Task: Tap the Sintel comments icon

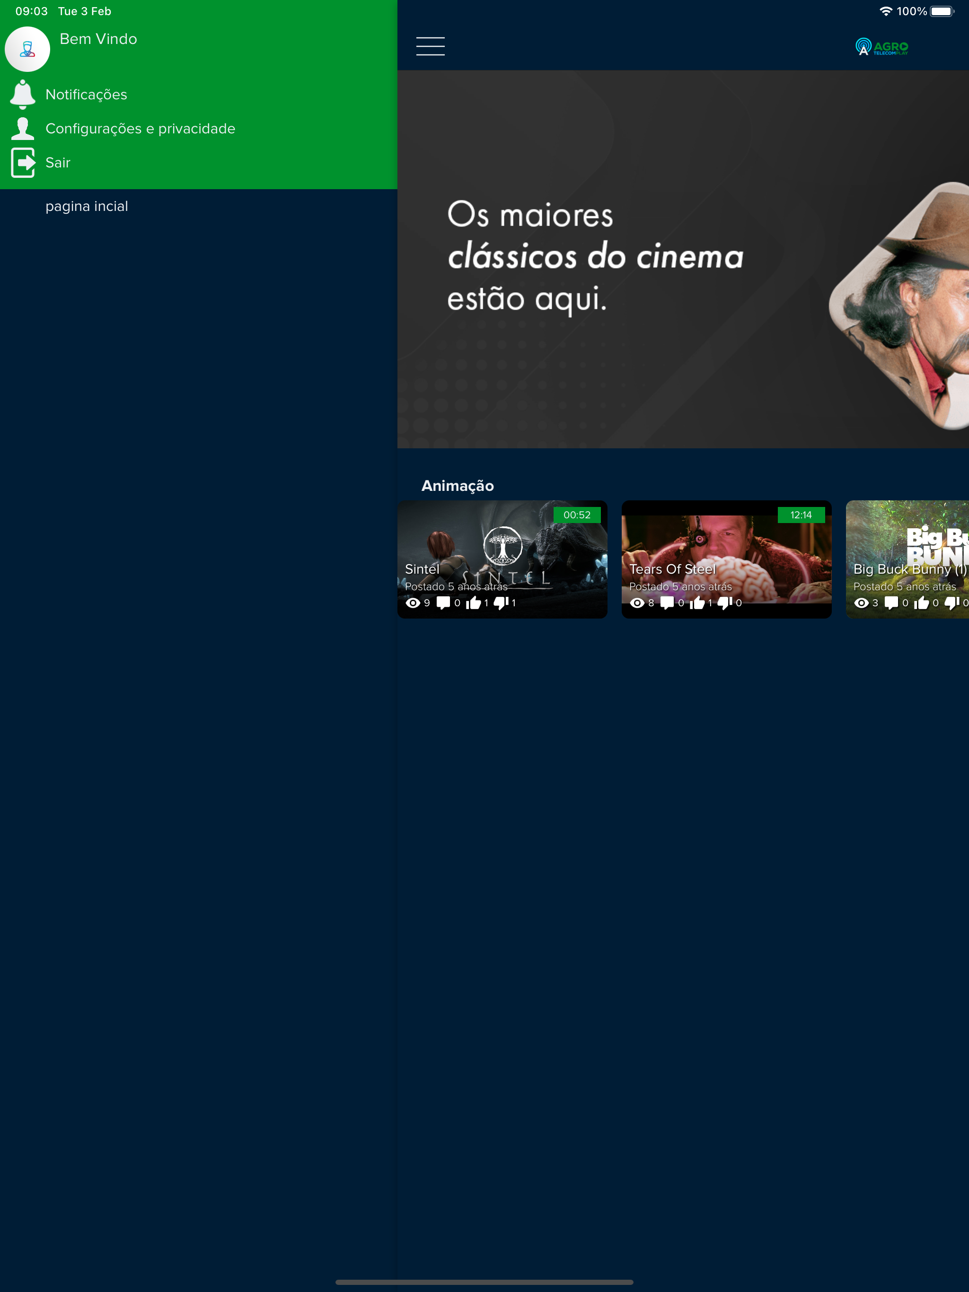Action: pos(443,603)
